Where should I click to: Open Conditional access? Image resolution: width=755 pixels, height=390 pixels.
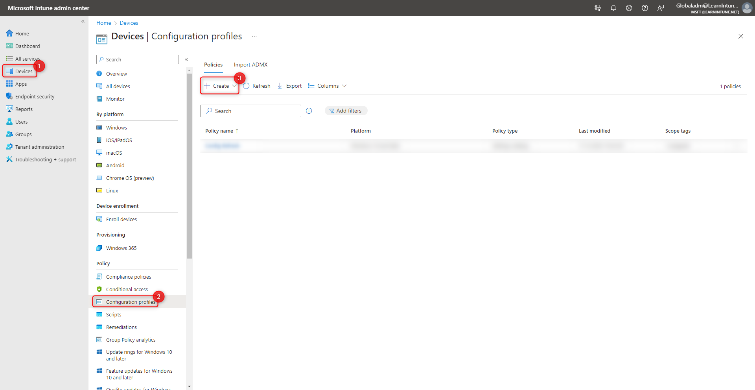(x=127, y=289)
